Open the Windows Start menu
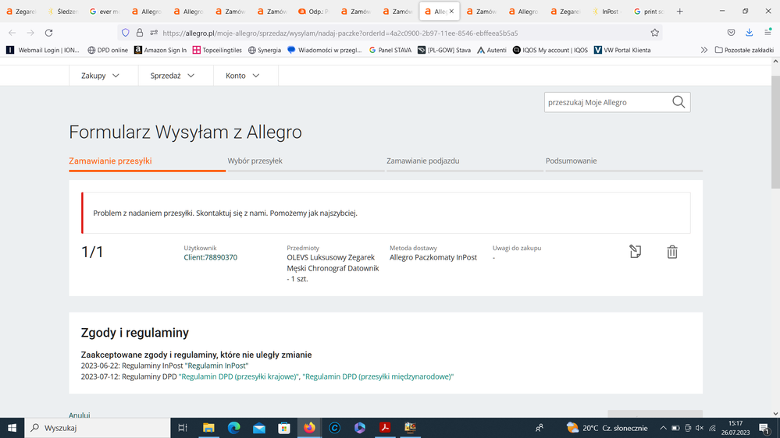This screenshot has height=438, width=780. click(12, 428)
